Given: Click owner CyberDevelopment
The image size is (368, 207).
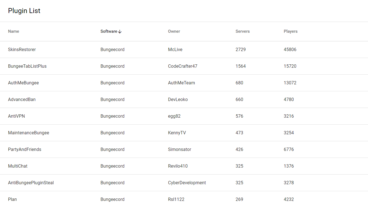Looking at the screenshot, I should click(187, 183).
